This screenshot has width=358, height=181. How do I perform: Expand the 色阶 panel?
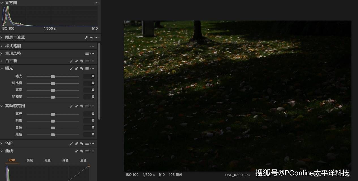(x=2, y=144)
